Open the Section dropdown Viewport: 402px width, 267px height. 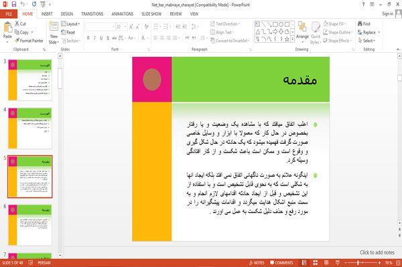pyautogui.click(x=71, y=41)
